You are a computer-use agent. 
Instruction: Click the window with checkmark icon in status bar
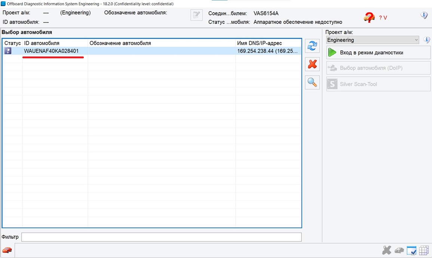coord(411,250)
